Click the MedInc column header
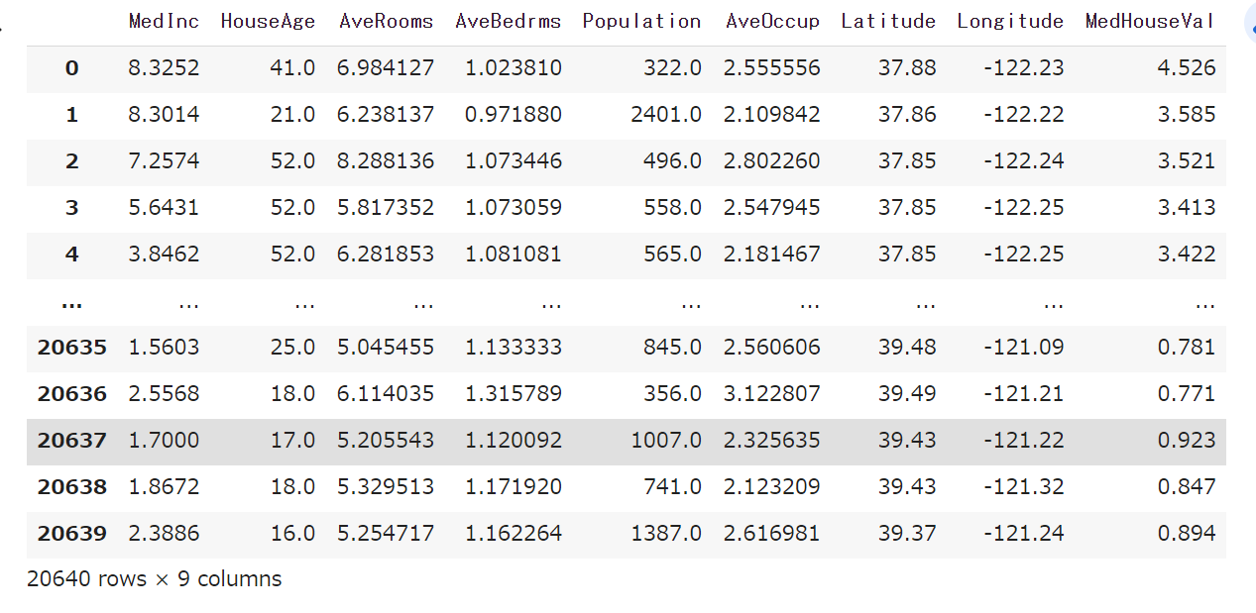This screenshot has width=1256, height=613. 164,21
